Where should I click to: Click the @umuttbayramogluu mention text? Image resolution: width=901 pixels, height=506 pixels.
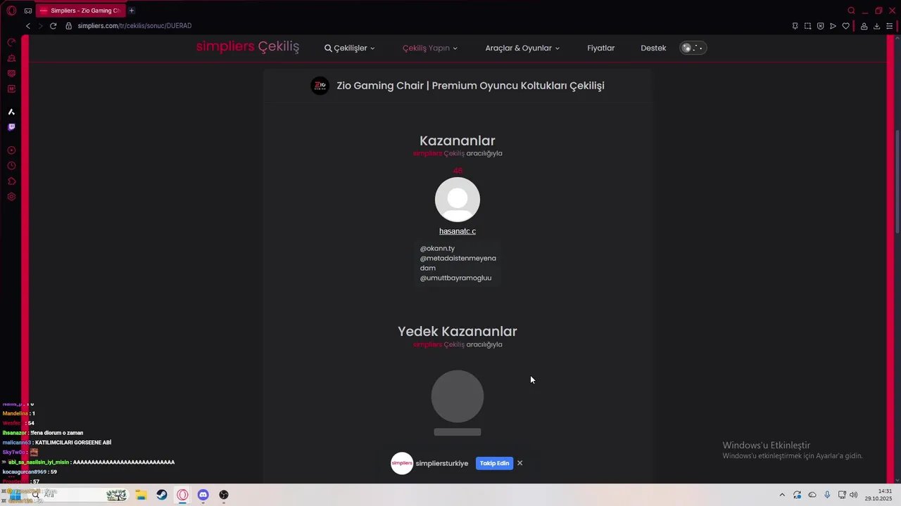click(456, 278)
